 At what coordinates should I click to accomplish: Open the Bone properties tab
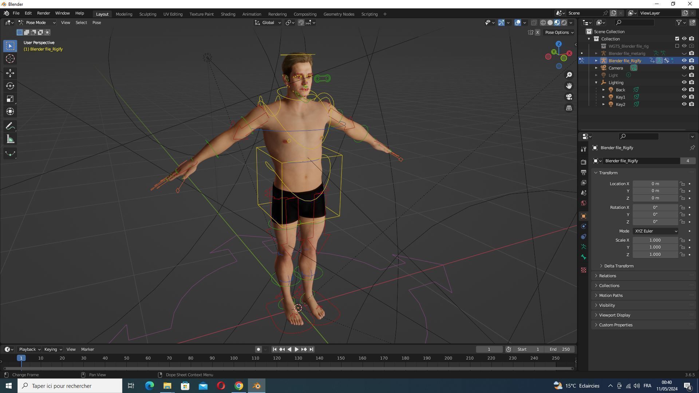584,257
